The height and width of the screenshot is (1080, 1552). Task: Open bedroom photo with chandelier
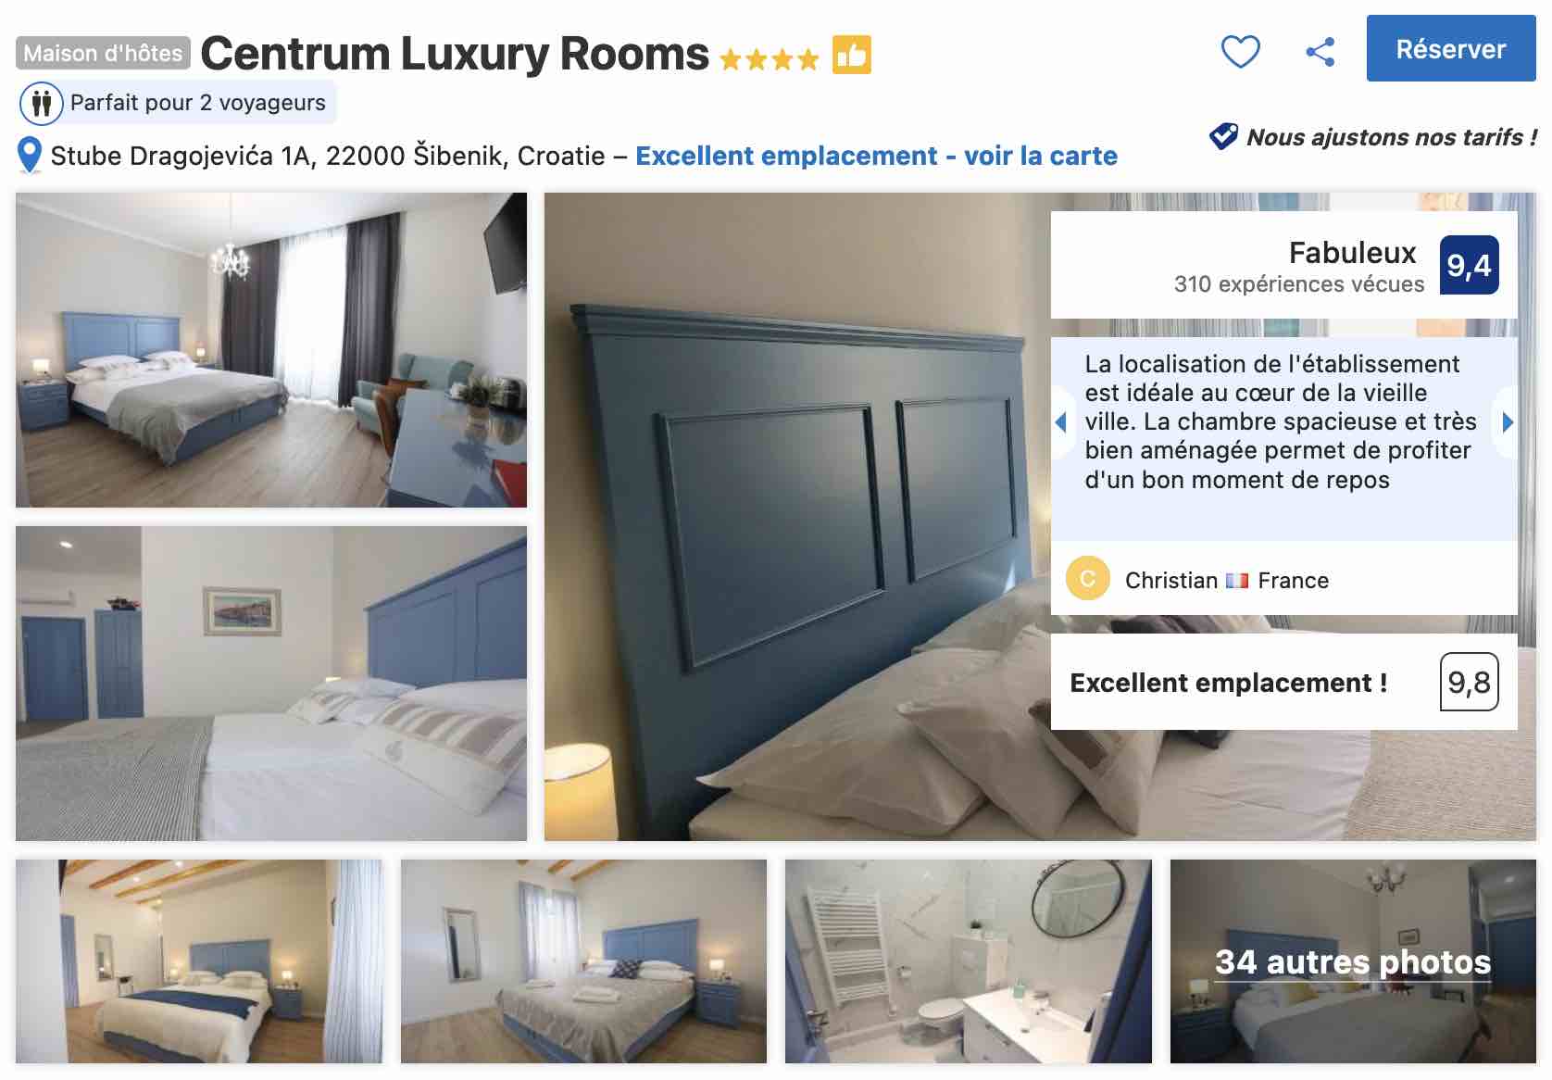pos(270,349)
